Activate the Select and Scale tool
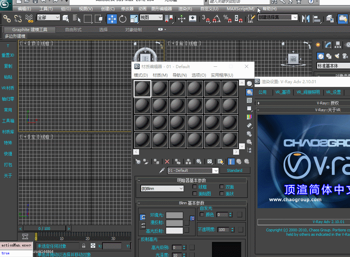350x257 pixels. point(134,19)
